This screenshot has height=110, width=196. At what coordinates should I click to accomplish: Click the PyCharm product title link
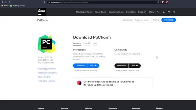42,20
